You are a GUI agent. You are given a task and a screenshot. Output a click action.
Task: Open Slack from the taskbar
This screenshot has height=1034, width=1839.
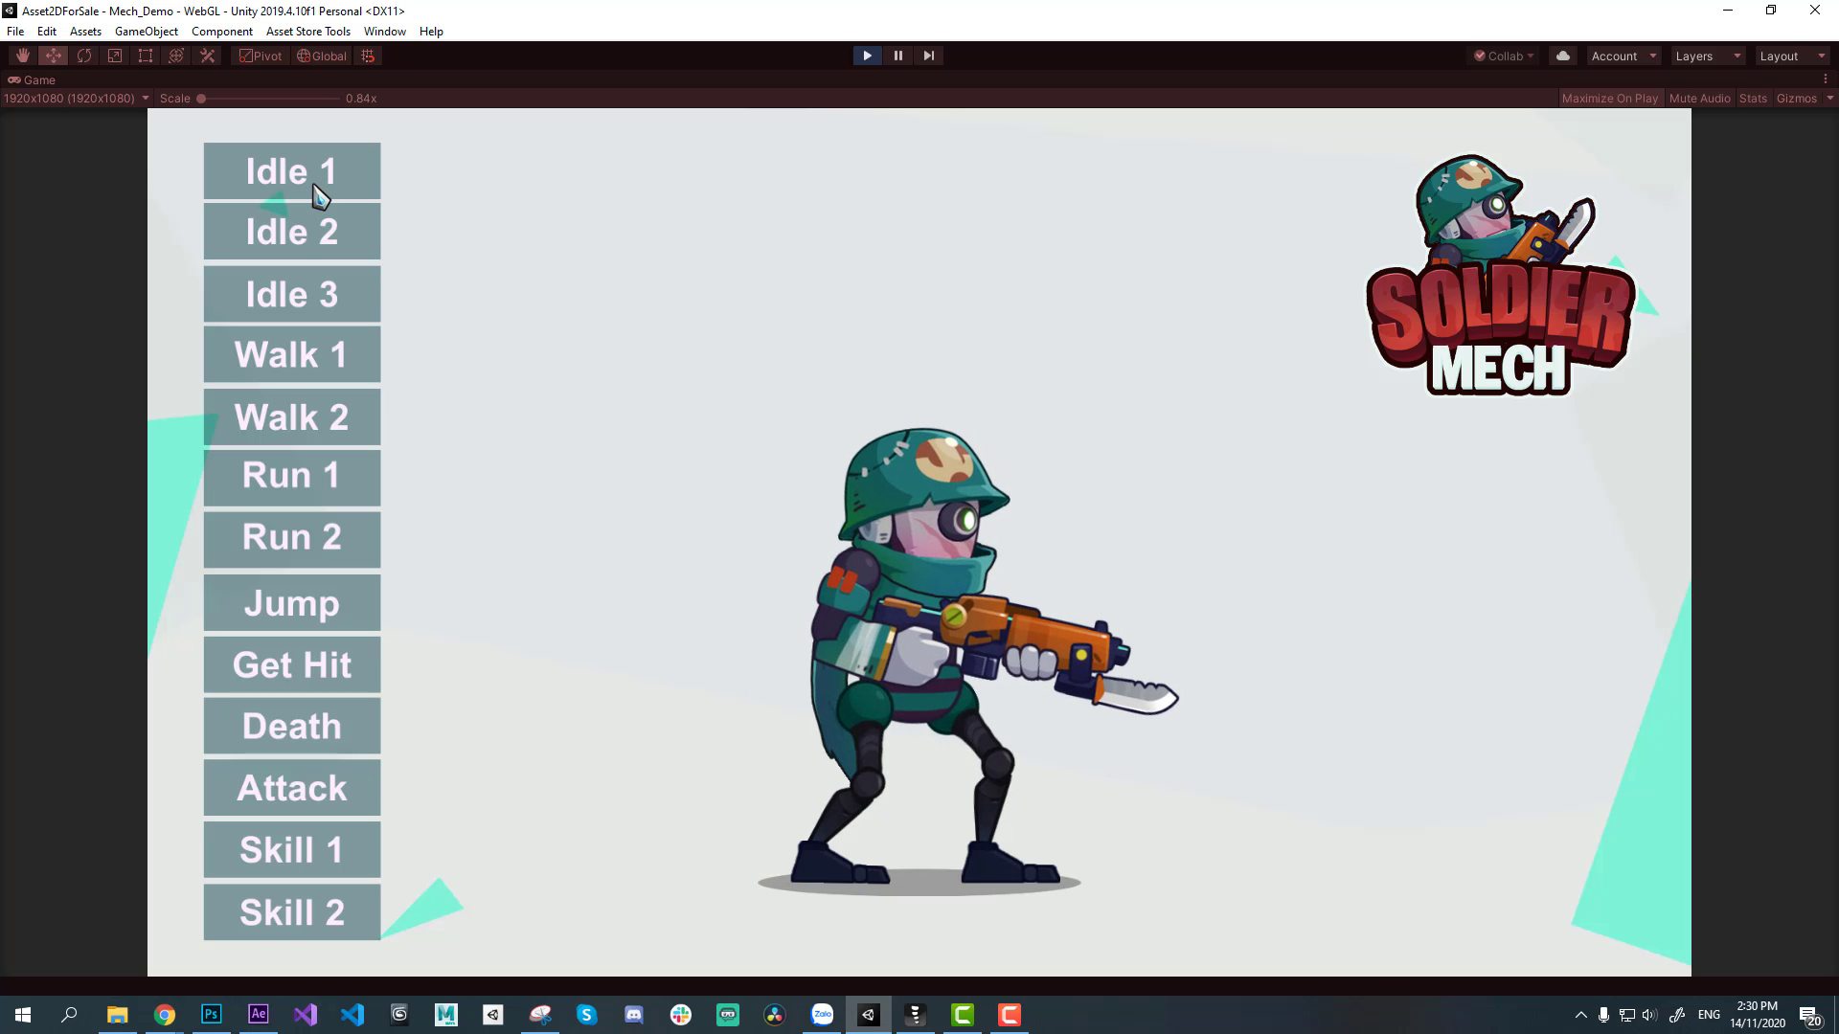point(681,1015)
